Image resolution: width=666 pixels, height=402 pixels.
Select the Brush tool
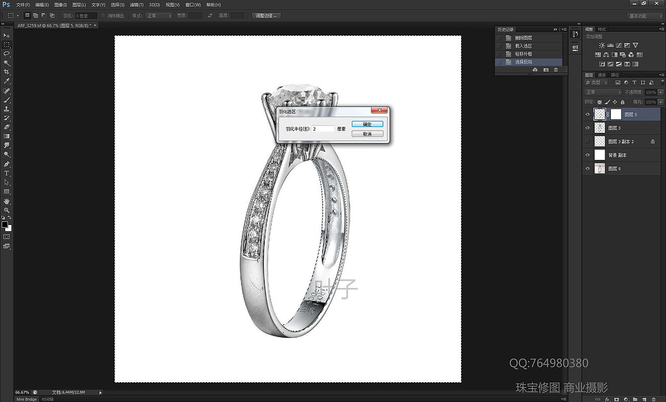point(7,99)
